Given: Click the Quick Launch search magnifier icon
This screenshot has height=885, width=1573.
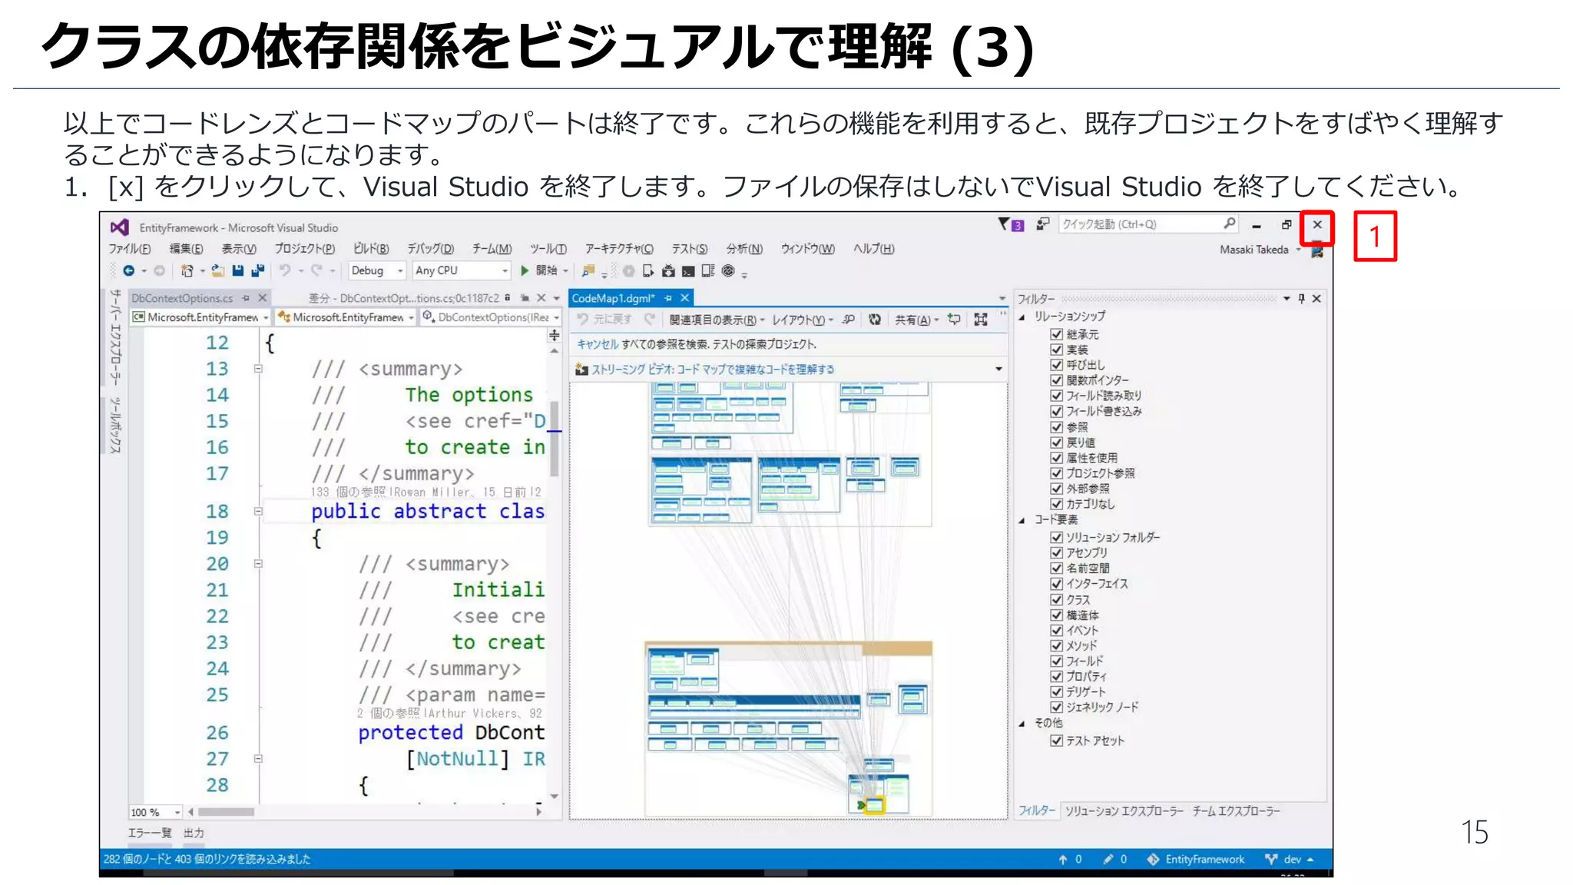Looking at the screenshot, I should (x=1229, y=224).
